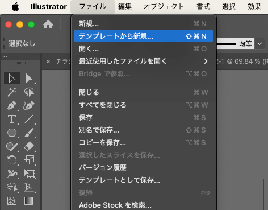Select the Paintbrush tool
Screen dimensions: 268x210
(30, 133)
